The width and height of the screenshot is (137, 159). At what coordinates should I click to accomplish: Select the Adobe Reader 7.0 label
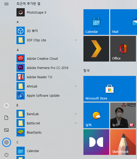(39, 77)
